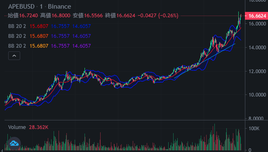Click the 12.0000 price axis label

[257, 71]
